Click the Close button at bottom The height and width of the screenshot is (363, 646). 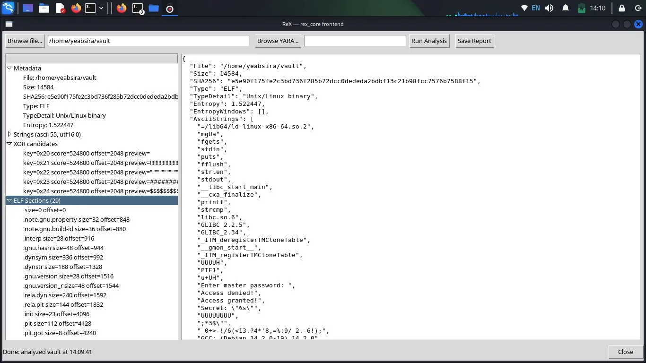625,352
